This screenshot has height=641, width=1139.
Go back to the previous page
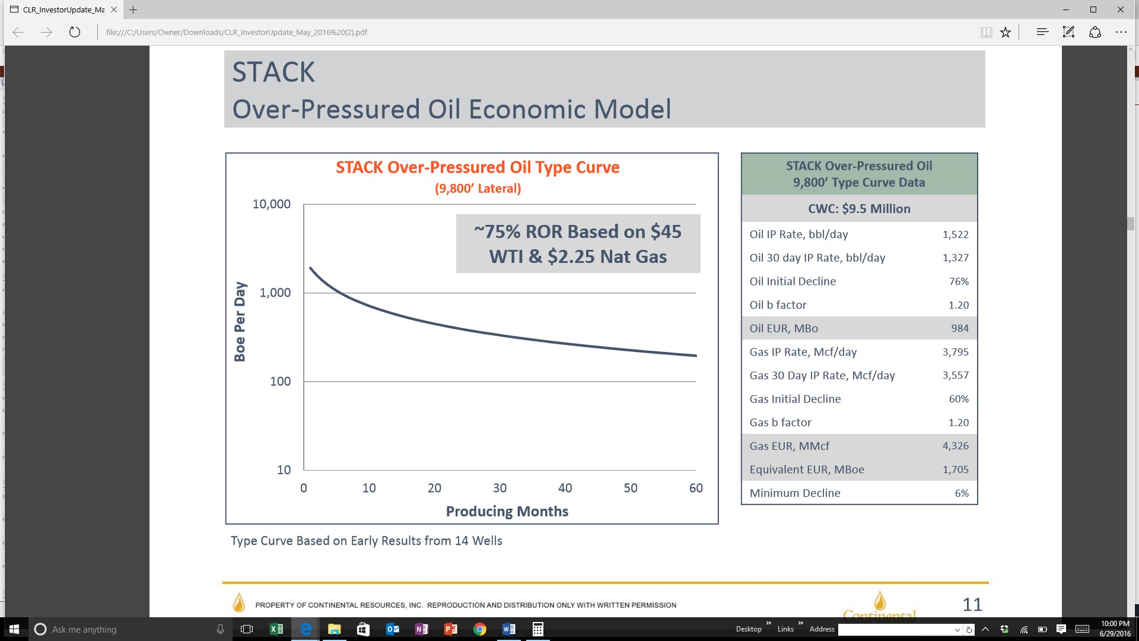coord(18,32)
